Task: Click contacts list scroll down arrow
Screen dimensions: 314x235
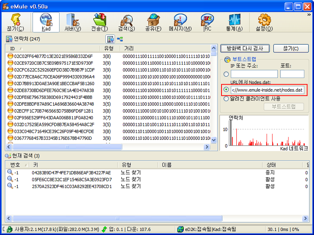Action: click(214, 140)
